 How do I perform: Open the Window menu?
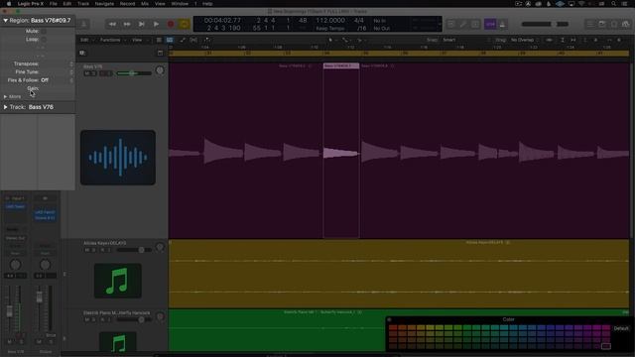click(x=180, y=4)
